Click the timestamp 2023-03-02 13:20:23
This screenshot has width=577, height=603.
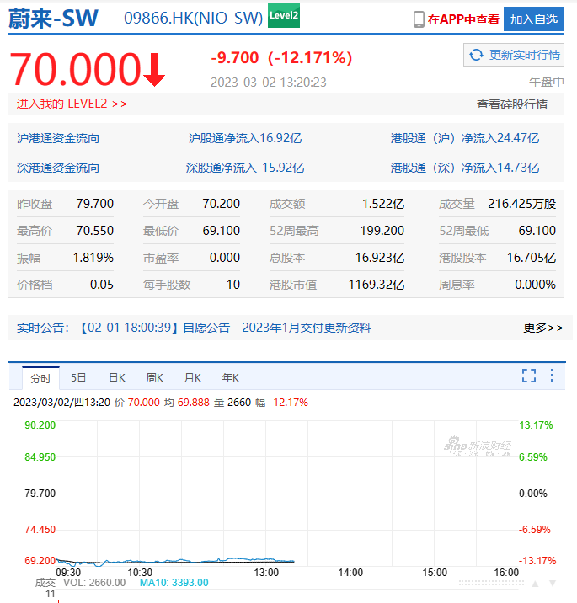click(x=268, y=83)
